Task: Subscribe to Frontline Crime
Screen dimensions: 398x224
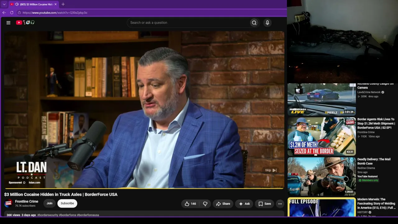Action: pyautogui.click(x=67, y=203)
